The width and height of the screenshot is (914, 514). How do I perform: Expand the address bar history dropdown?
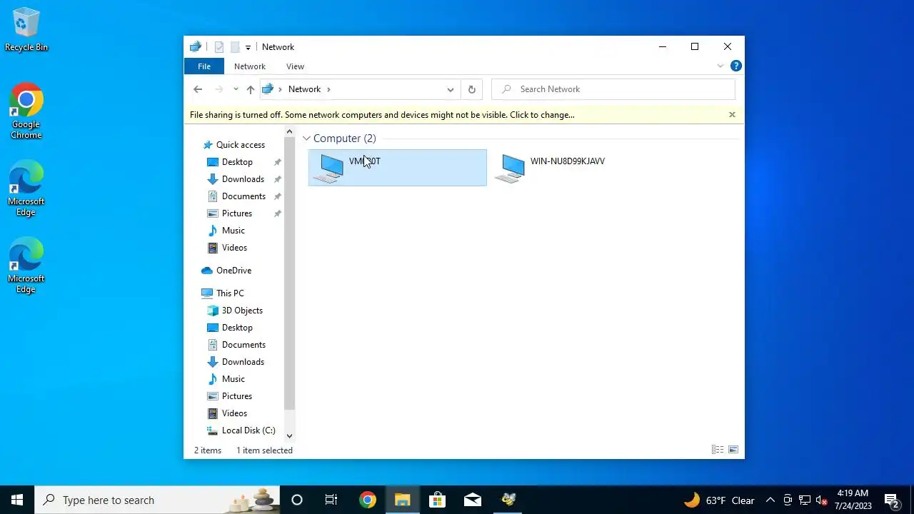coord(450,89)
